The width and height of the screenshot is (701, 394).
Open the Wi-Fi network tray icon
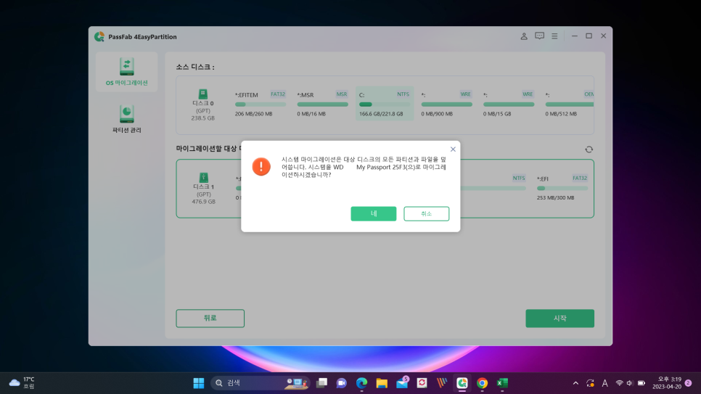(x=619, y=383)
